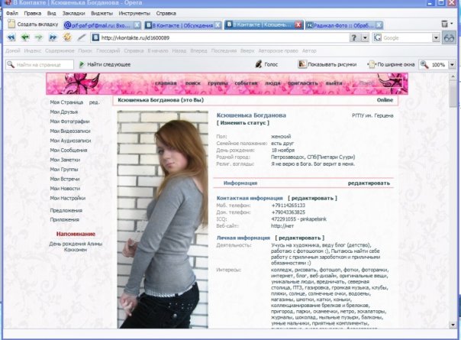This screenshot has height=340, width=461.
Task: Click the Найти на странице search field
Action: click(x=40, y=64)
